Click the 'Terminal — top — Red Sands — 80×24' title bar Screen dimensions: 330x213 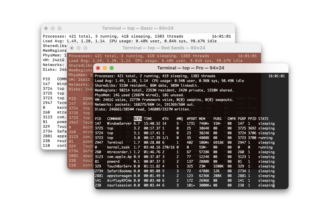coord(164,48)
